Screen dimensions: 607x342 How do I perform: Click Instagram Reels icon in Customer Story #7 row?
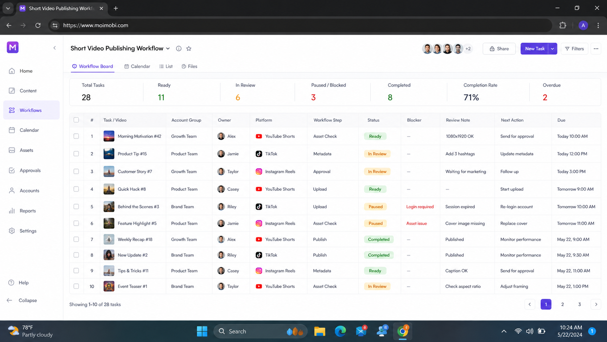pyautogui.click(x=259, y=172)
